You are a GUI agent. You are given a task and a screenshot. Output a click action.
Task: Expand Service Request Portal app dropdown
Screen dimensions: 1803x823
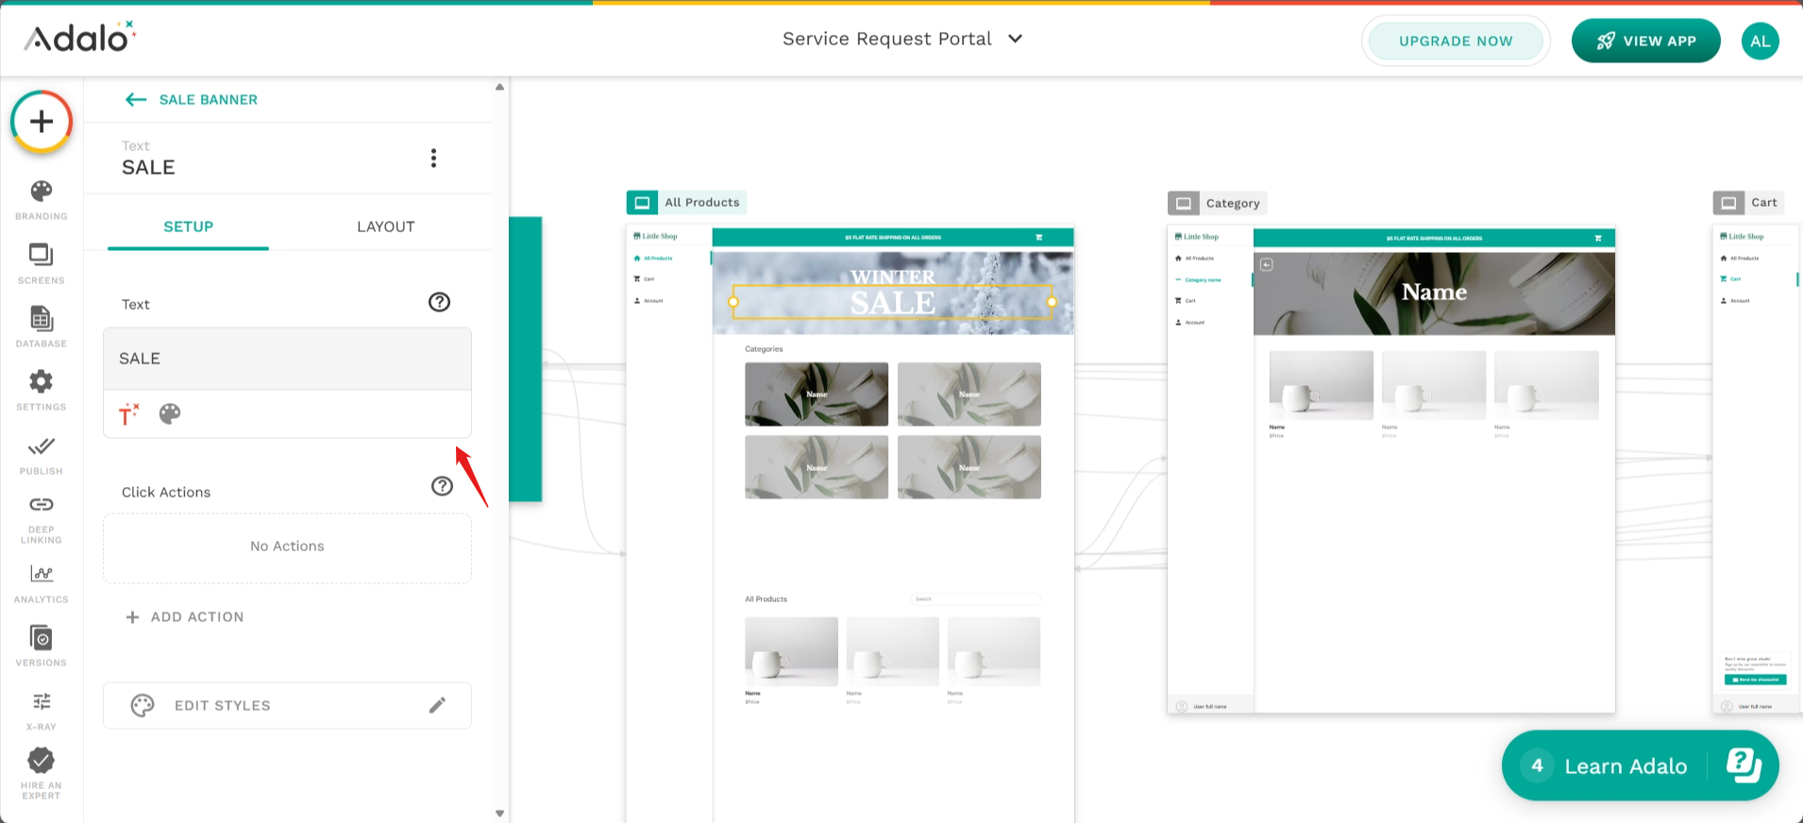pos(1016,39)
